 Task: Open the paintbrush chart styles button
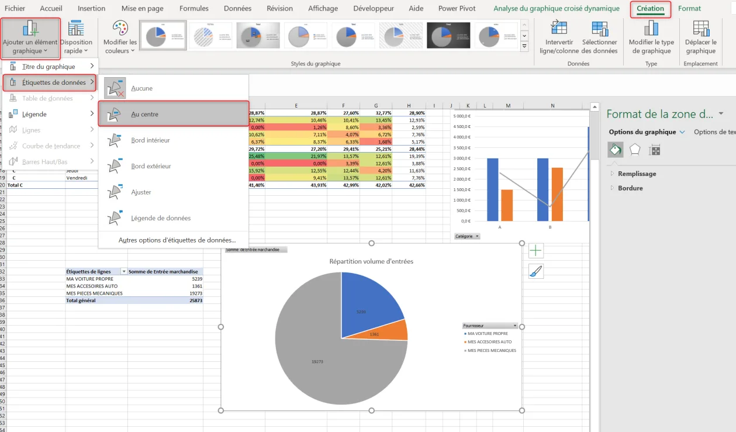coord(536,271)
